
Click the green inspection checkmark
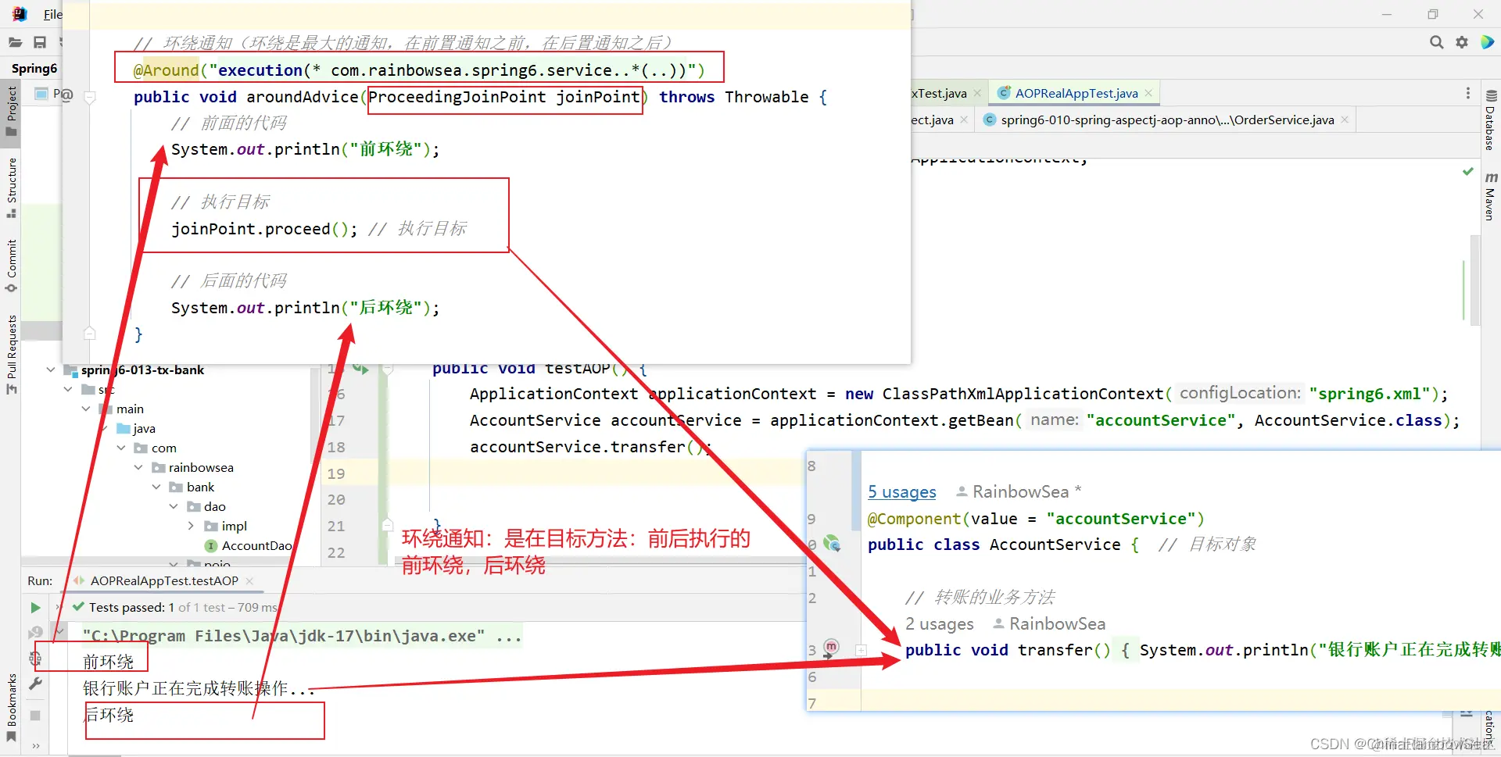(x=1467, y=171)
